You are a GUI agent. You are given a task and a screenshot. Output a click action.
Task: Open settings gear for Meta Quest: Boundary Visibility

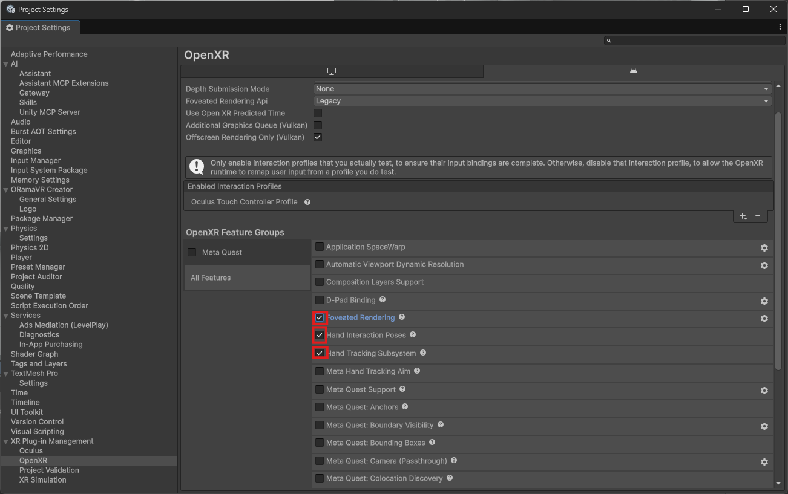[x=764, y=426]
